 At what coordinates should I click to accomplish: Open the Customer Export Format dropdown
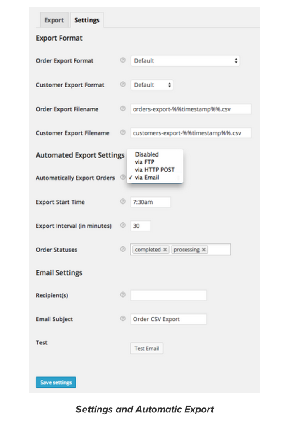(x=152, y=85)
